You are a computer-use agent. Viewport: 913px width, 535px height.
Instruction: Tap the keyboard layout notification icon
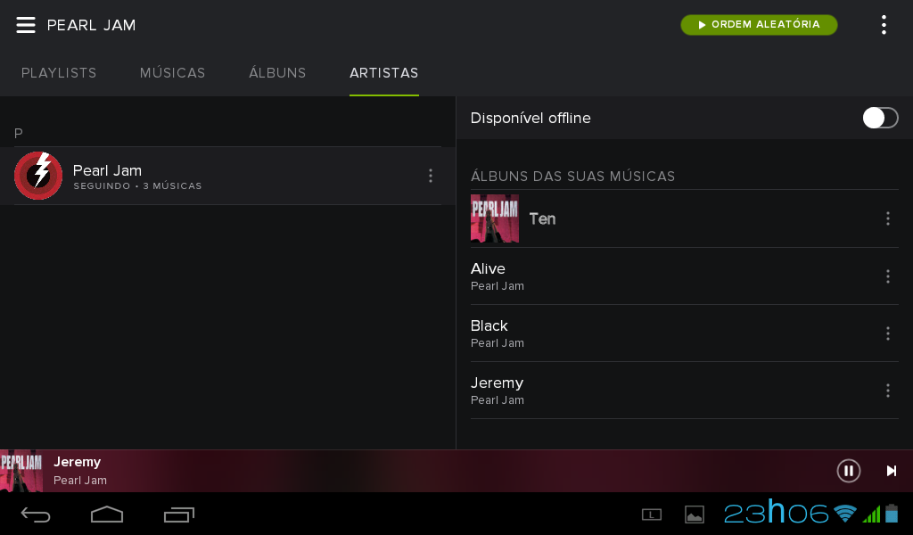tap(652, 514)
